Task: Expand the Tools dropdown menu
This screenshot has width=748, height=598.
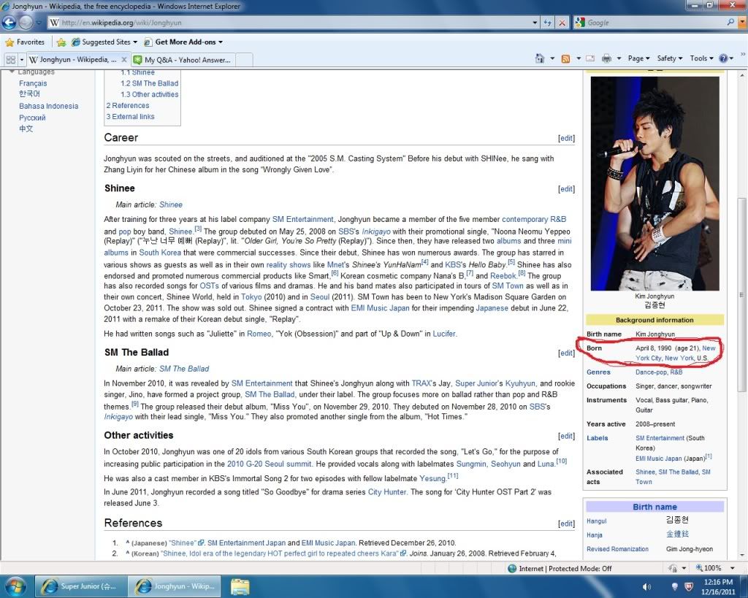Action: 701,58
